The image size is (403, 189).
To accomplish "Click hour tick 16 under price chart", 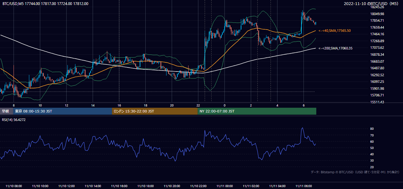I will (119, 105).
